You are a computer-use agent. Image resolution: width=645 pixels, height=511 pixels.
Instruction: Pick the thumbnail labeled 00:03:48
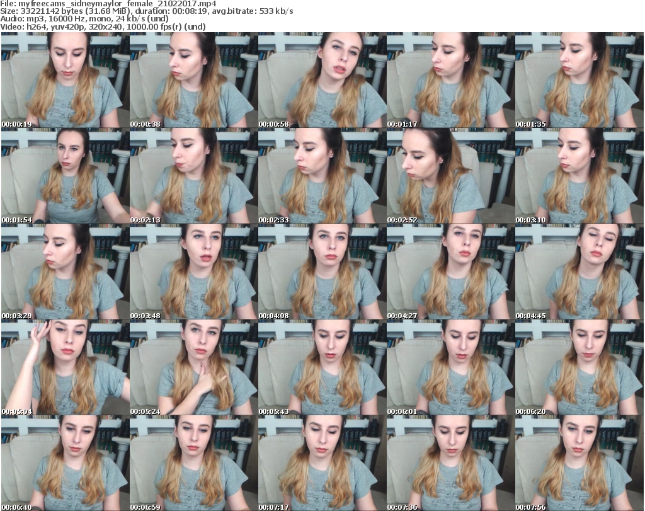(x=194, y=272)
